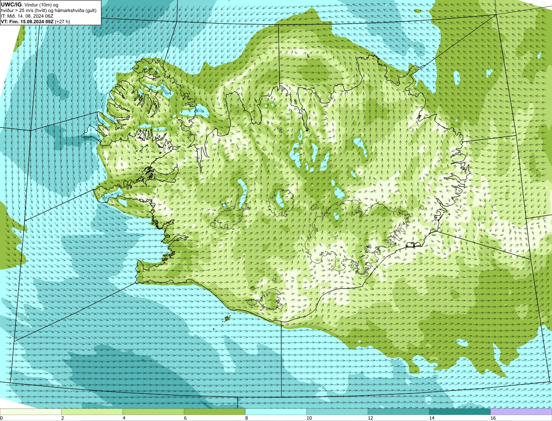Click the text 'hviður > 25 m/s (hvítt) og hámarkshviða (gult)'

pyautogui.click(x=49, y=10)
